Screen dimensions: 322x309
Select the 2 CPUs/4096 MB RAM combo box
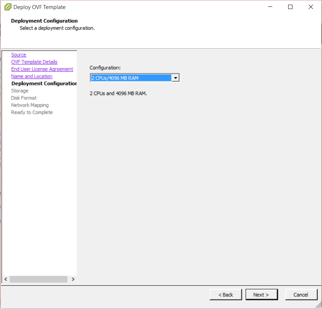[x=135, y=78]
